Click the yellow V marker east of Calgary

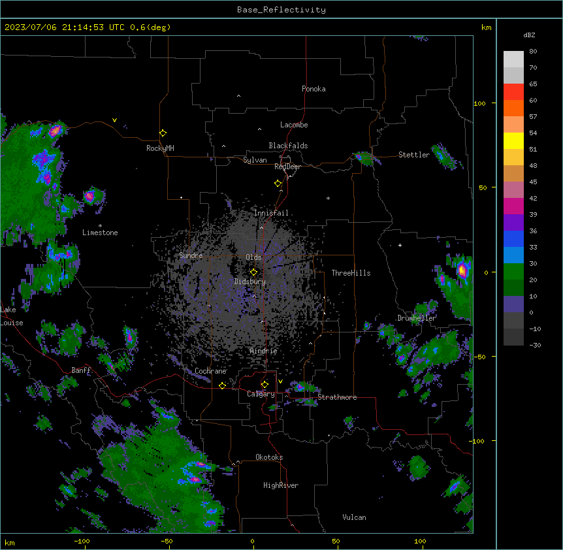pyautogui.click(x=280, y=381)
